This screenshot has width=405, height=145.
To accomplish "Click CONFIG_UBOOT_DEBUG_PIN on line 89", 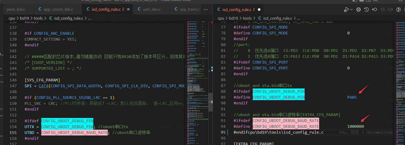I will 279,97.
